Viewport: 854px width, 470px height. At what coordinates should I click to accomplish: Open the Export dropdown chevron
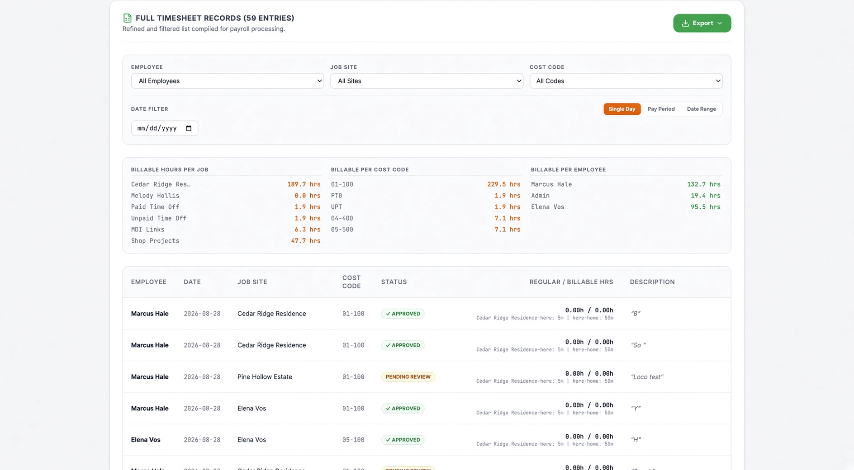720,23
